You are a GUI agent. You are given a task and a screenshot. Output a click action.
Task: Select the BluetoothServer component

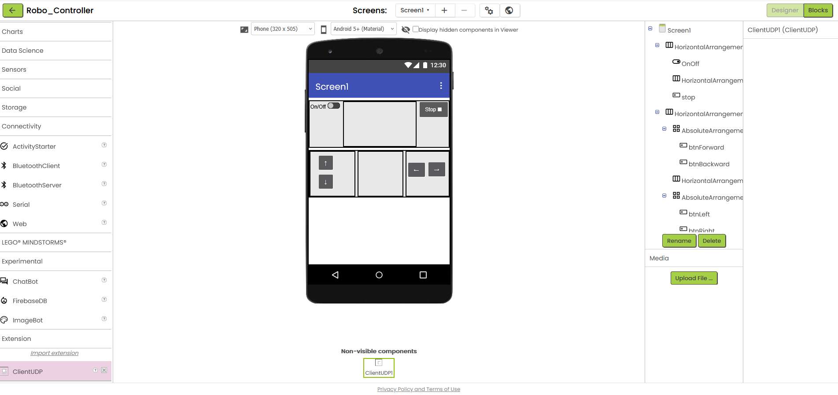[37, 185]
